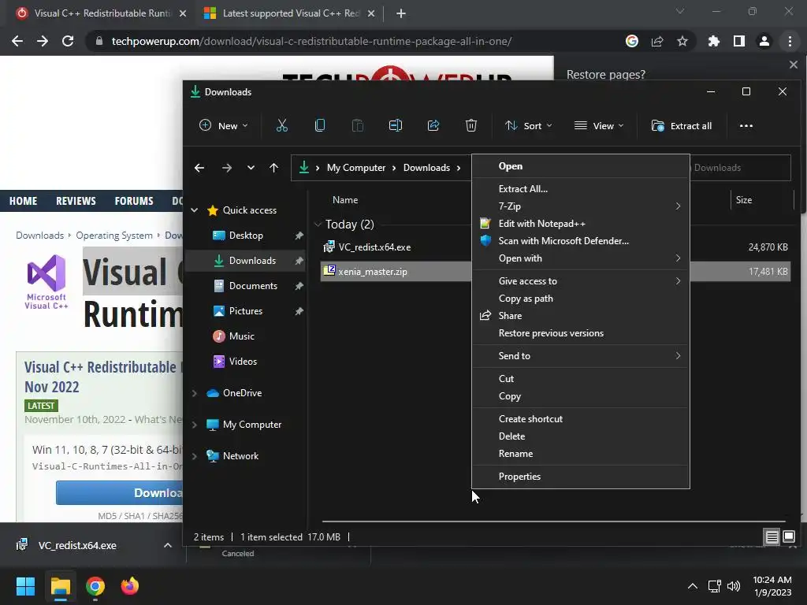807x605 pixels.
Task: Switch to Latest supported Visual C++ tab
Action: click(x=289, y=13)
